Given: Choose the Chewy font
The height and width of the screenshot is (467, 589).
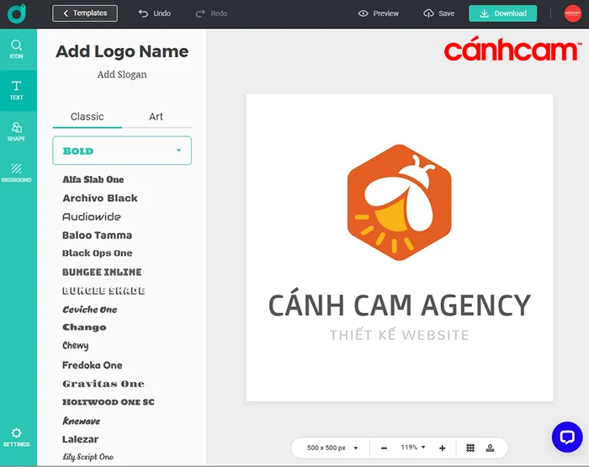Looking at the screenshot, I should point(75,346).
